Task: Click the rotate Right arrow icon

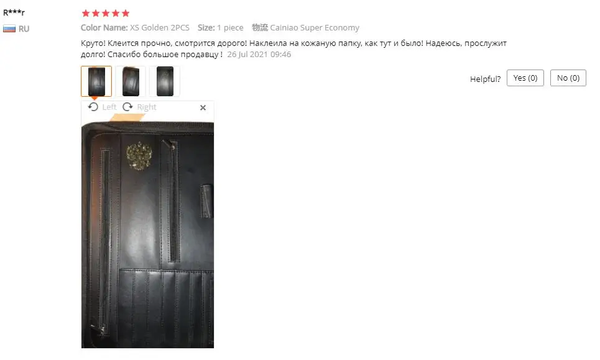Action: [x=127, y=107]
